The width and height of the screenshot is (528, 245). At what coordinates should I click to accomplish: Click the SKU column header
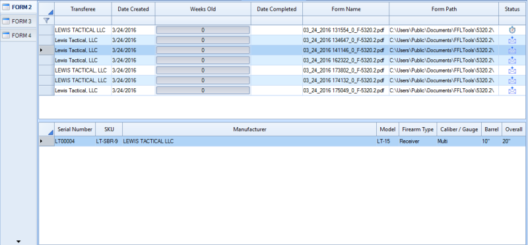pyautogui.click(x=109, y=129)
